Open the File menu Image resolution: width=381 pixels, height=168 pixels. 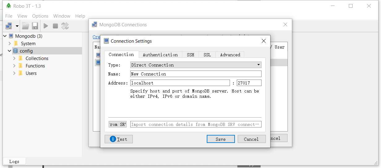pyautogui.click(x=9, y=16)
